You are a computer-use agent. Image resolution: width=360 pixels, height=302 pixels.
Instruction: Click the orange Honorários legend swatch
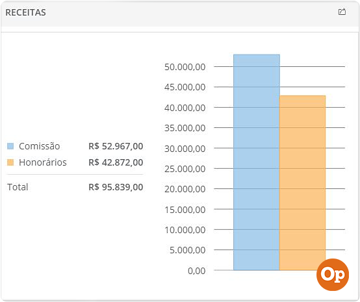point(10,162)
